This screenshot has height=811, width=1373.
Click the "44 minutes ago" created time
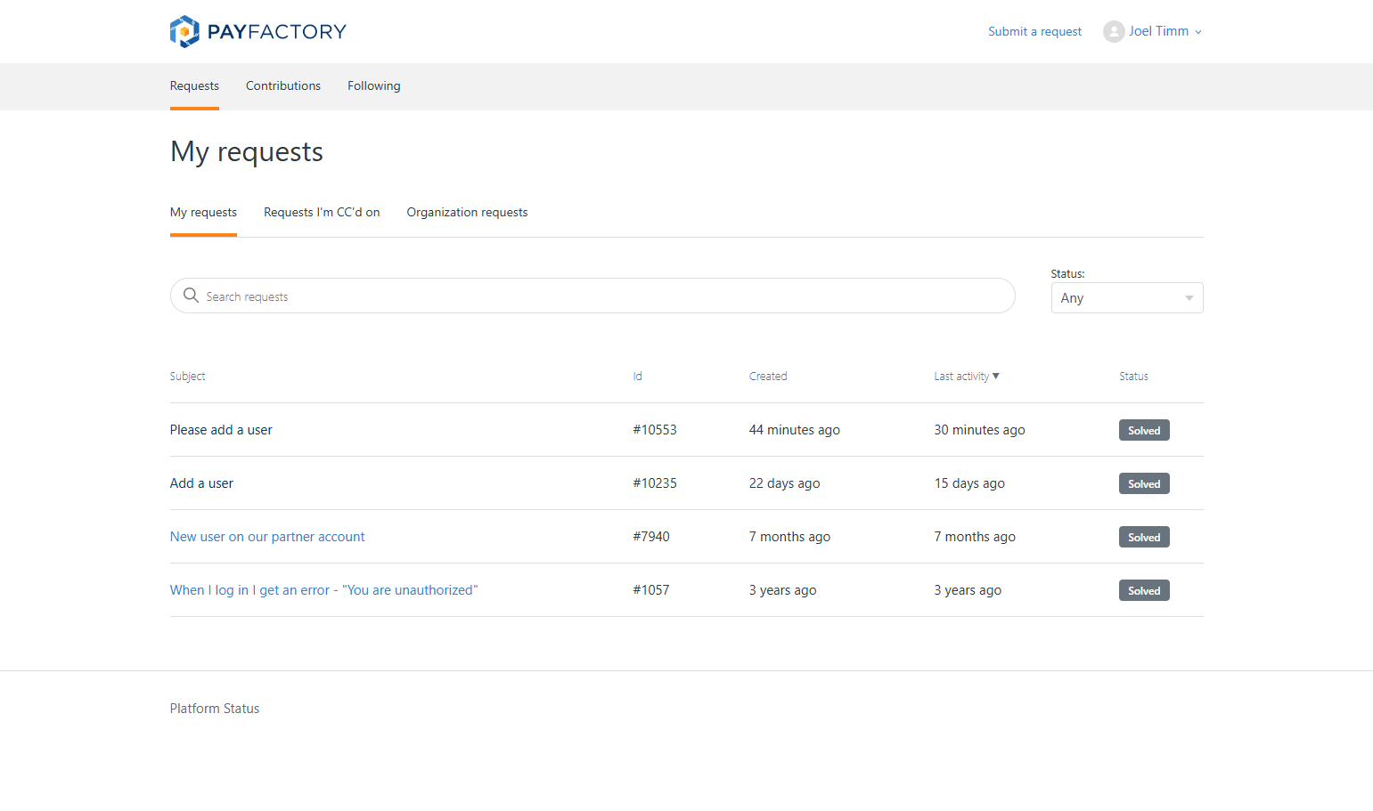(x=795, y=430)
